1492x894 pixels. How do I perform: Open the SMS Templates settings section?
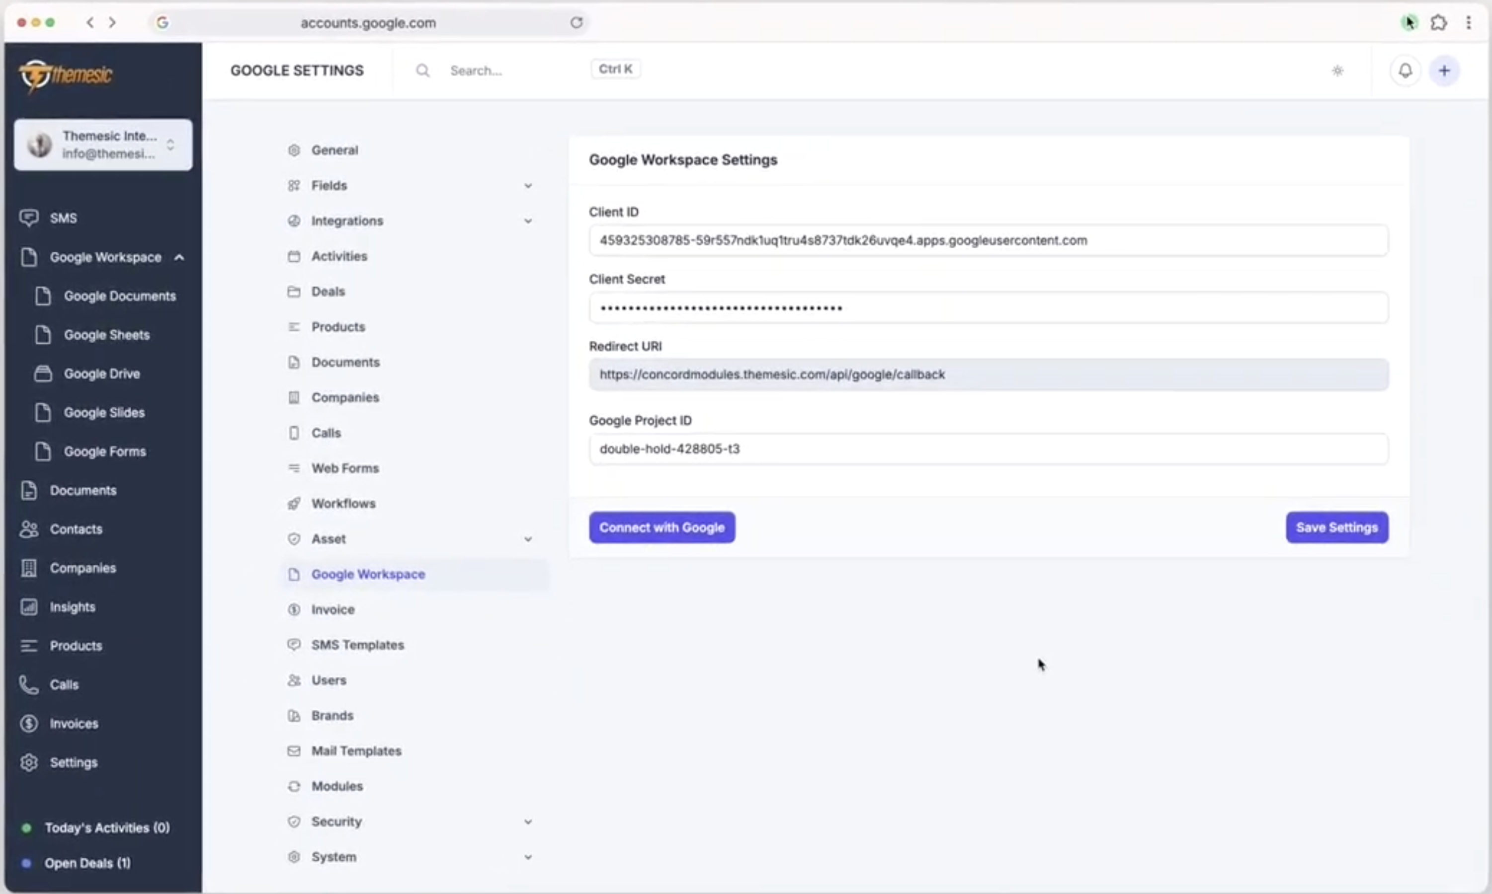357,645
